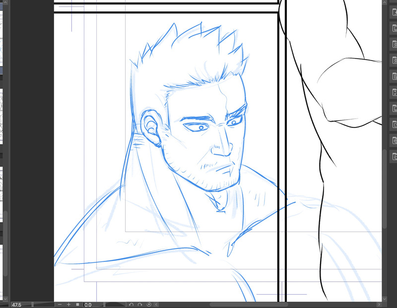Click the left page panel scrollbar thumb
Image resolution: width=397 pixels, height=308 pixels.
click(5, 244)
